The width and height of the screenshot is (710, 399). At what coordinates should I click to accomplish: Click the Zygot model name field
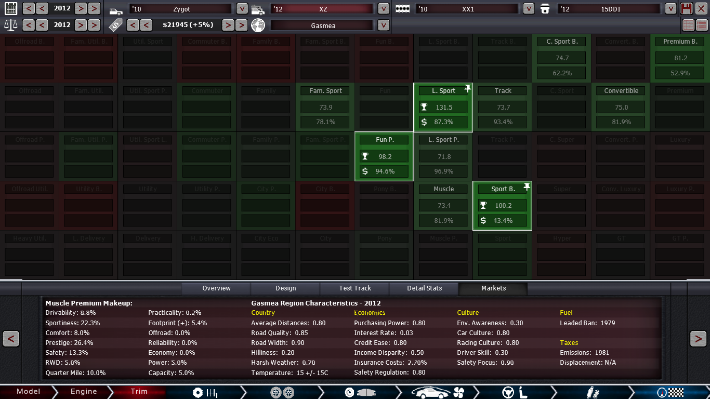coord(180,9)
